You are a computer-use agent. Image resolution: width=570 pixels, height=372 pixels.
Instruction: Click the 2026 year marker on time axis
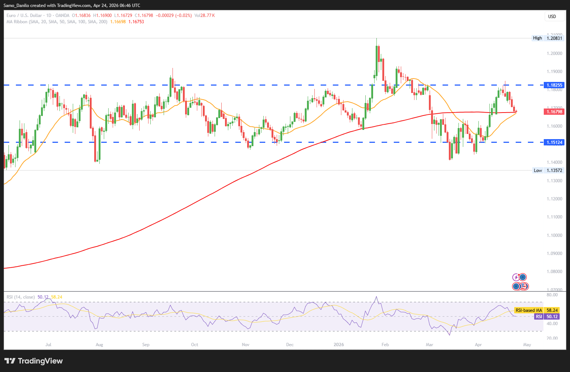[x=338, y=345]
